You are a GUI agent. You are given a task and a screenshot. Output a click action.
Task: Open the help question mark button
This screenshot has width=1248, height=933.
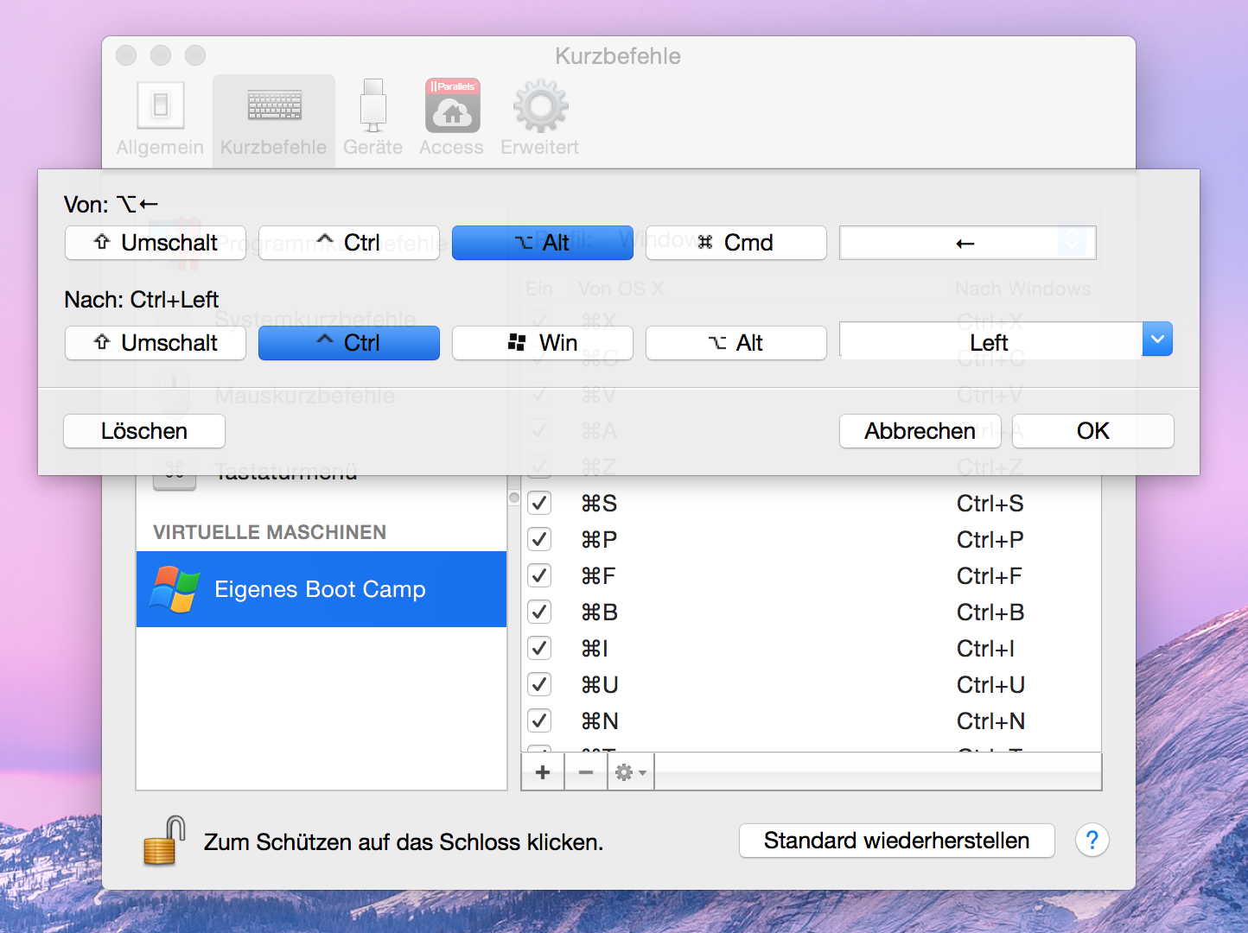click(x=1092, y=841)
